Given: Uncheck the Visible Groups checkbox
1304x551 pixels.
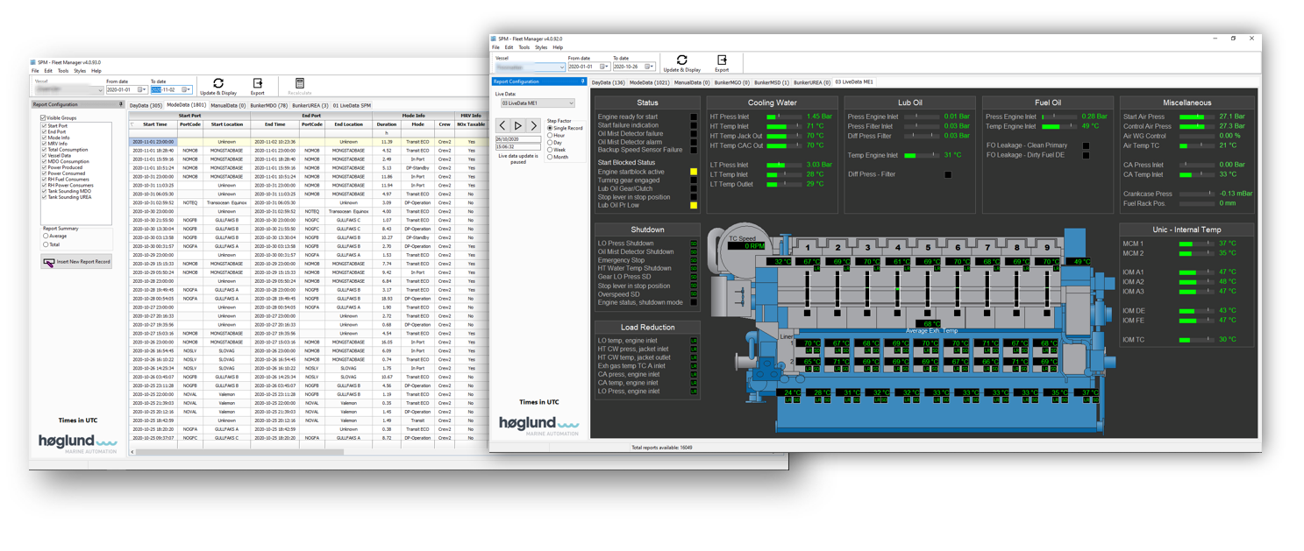Looking at the screenshot, I should 44,117.
